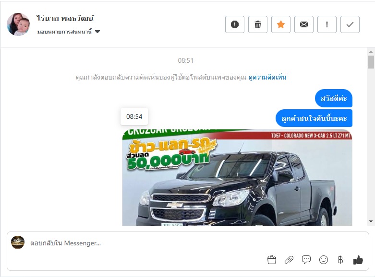Viewport: 375px width, 277px height.
Task: Open the shopping bag products icon
Action: (x=272, y=260)
